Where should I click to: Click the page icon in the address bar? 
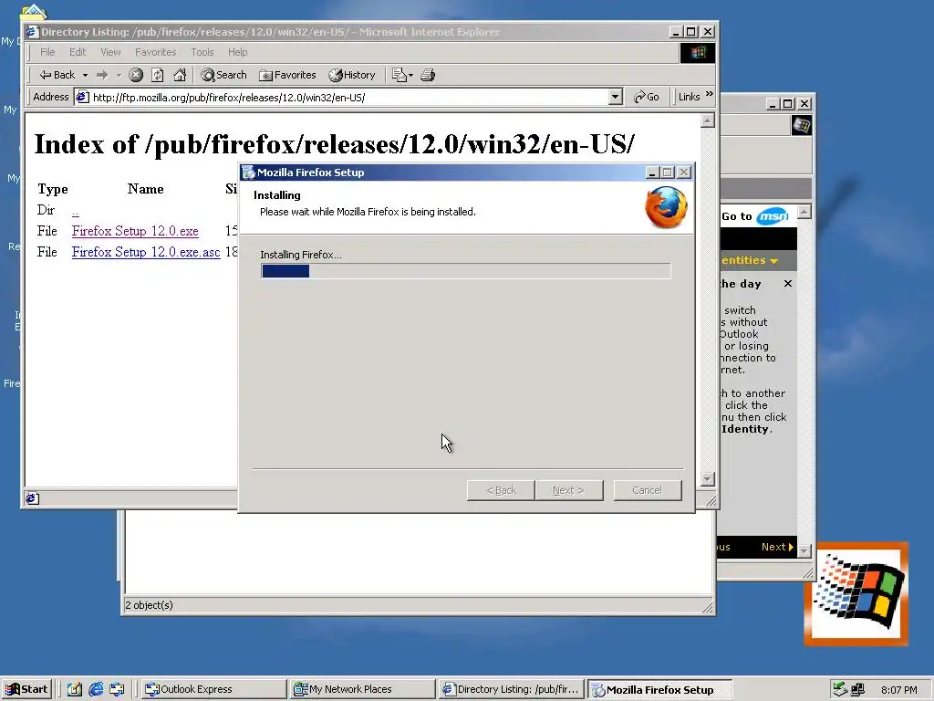(x=82, y=97)
